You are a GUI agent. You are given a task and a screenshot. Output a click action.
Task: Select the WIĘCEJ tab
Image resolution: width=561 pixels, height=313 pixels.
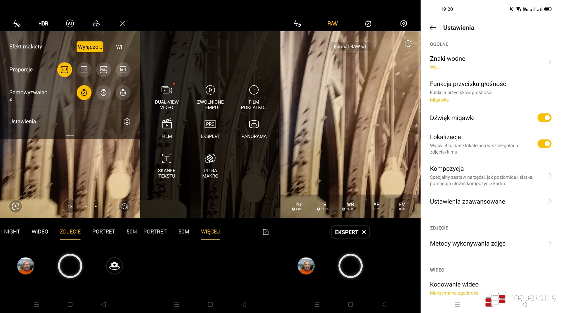tap(210, 232)
